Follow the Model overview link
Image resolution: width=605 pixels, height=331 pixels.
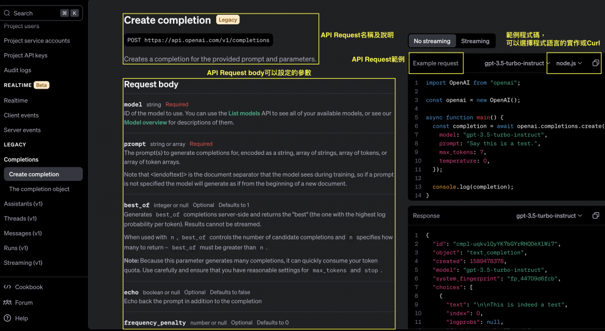[145, 122]
